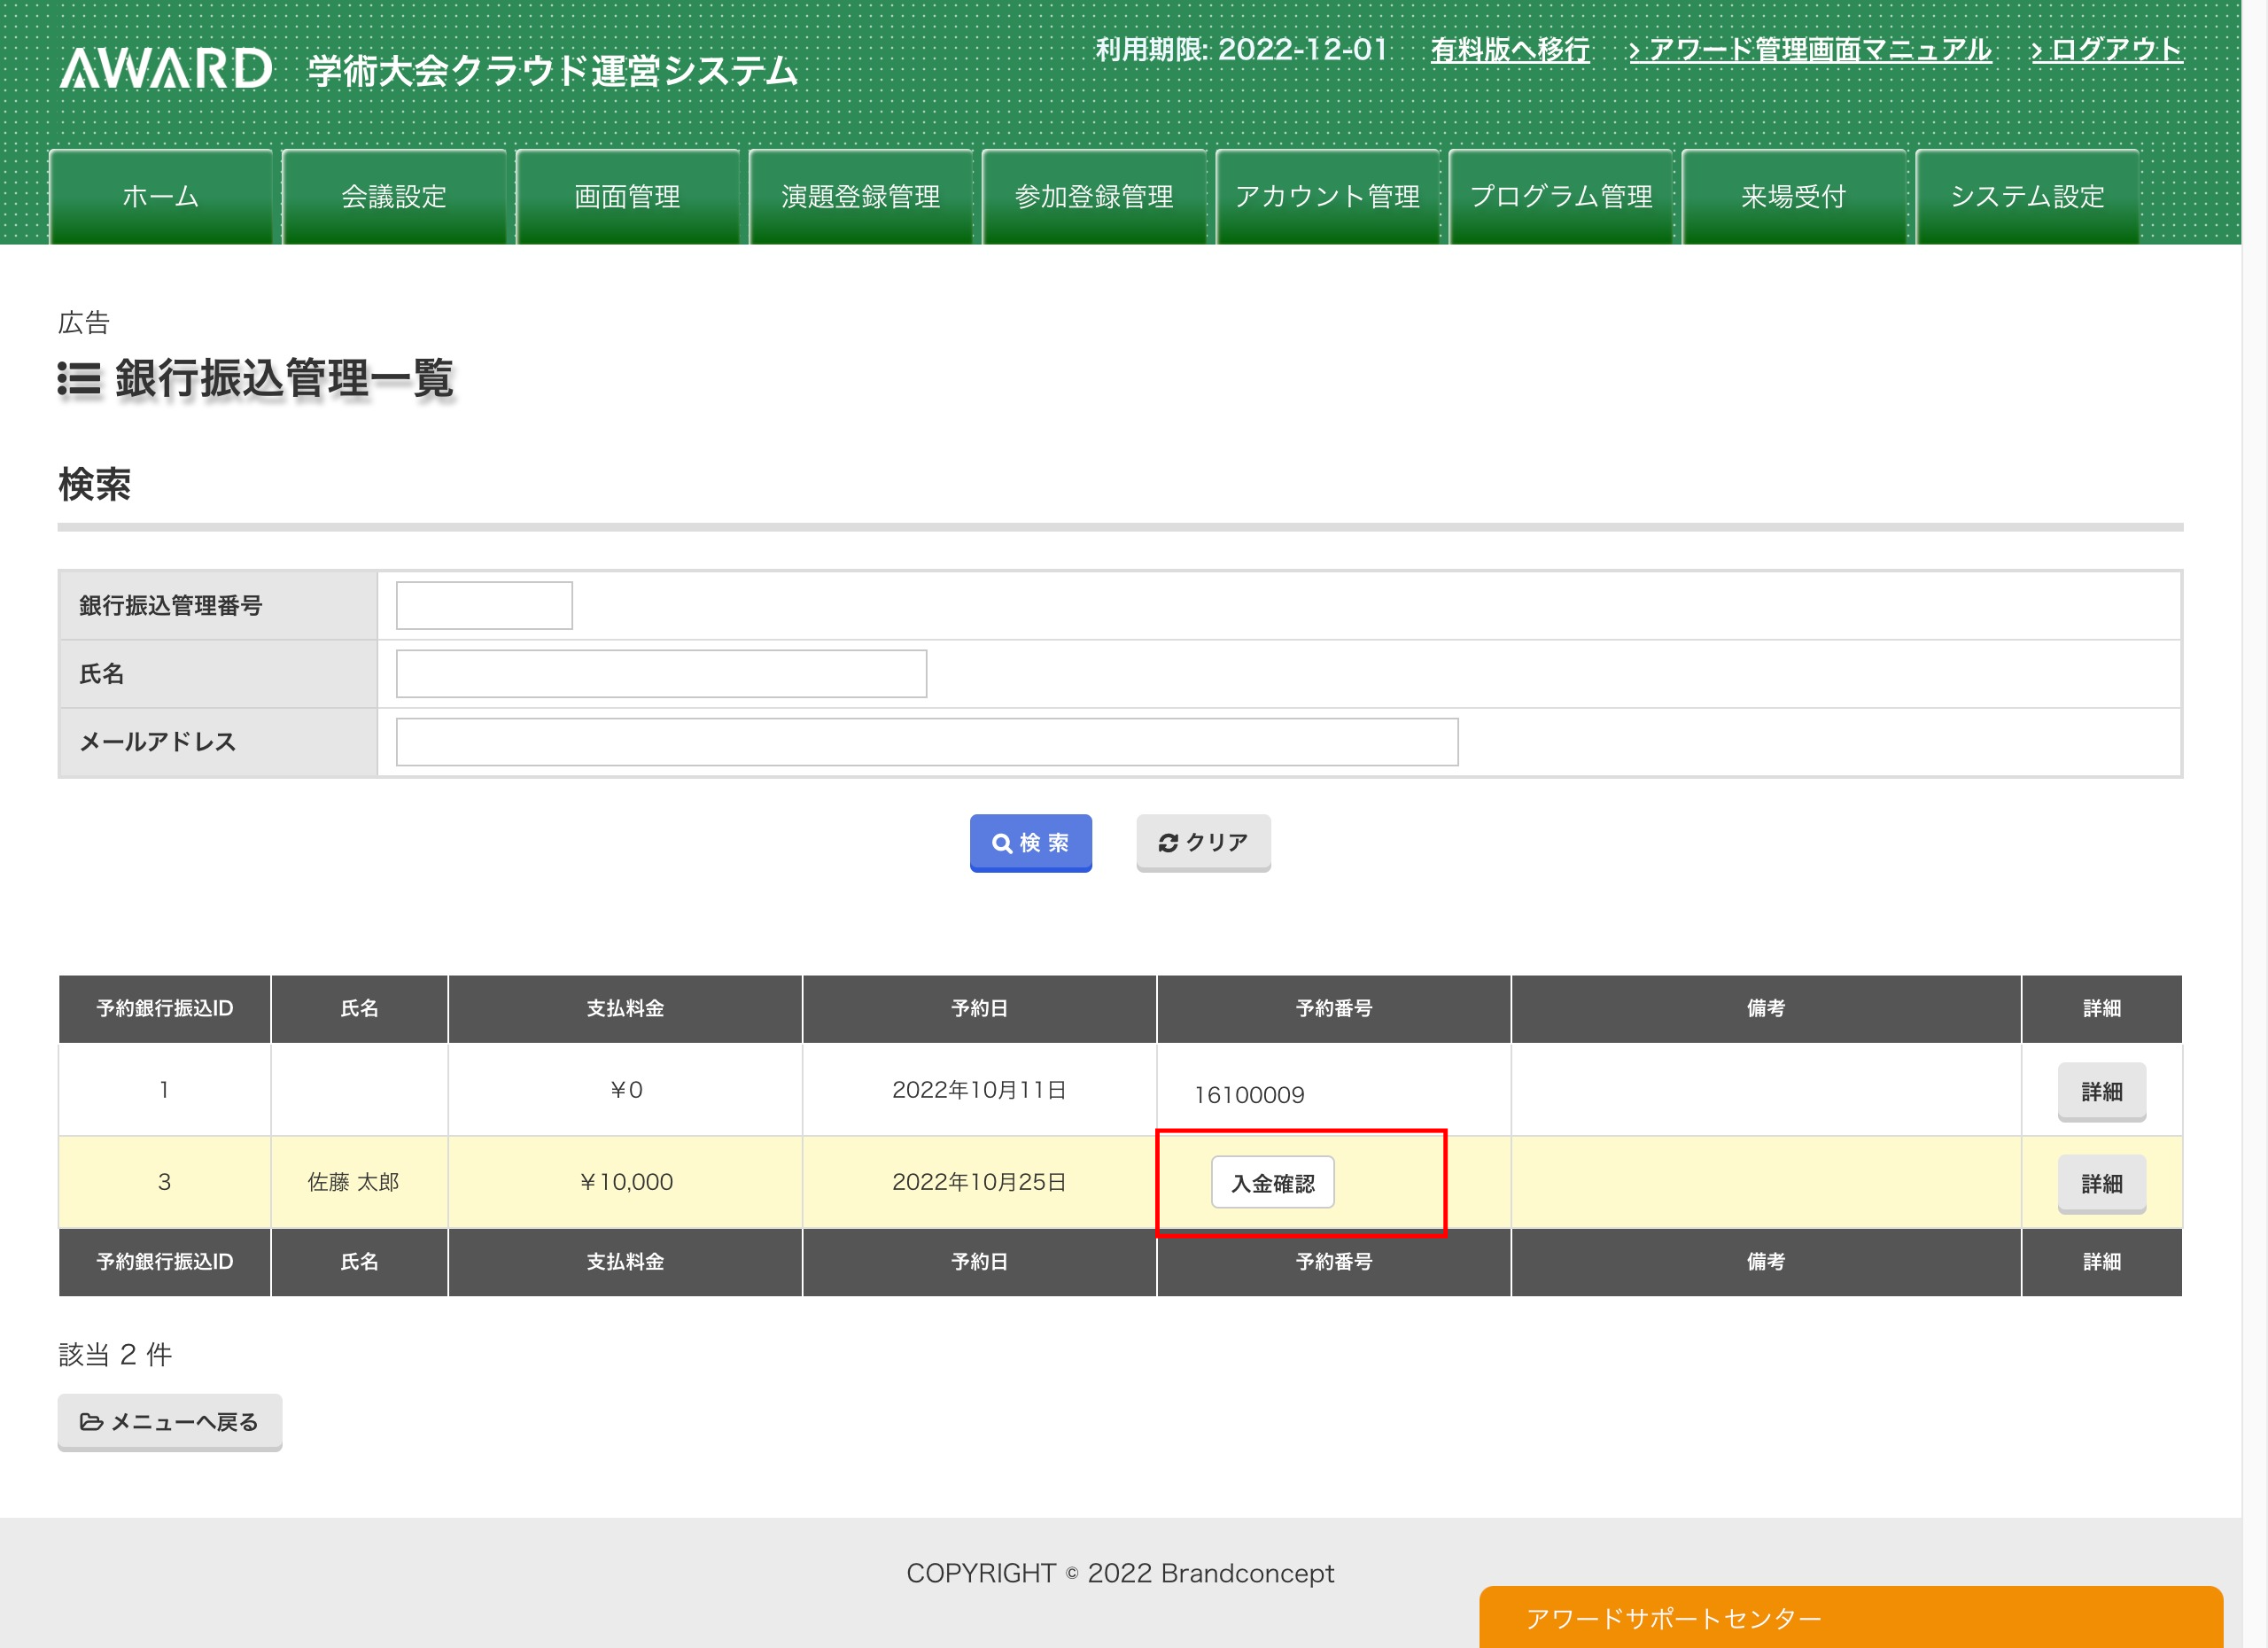
Task: Click the ￥10,000 payment cell
Action: pyautogui.click(x=626, y=1182)
